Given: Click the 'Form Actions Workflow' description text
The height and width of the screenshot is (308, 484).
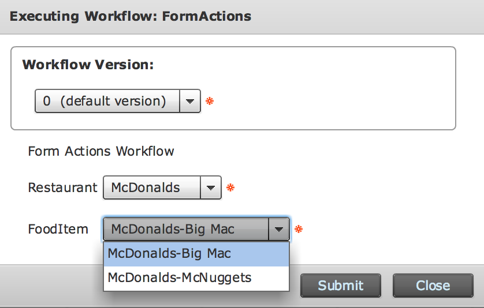Looking at the screenshot, I should pyautogui.click(x=101, y=152).
